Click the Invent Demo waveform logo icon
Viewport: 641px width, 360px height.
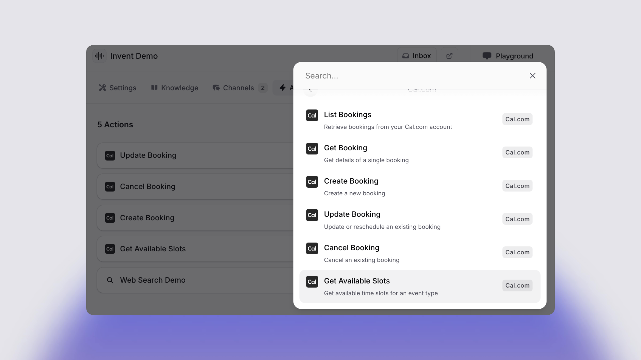99,56
